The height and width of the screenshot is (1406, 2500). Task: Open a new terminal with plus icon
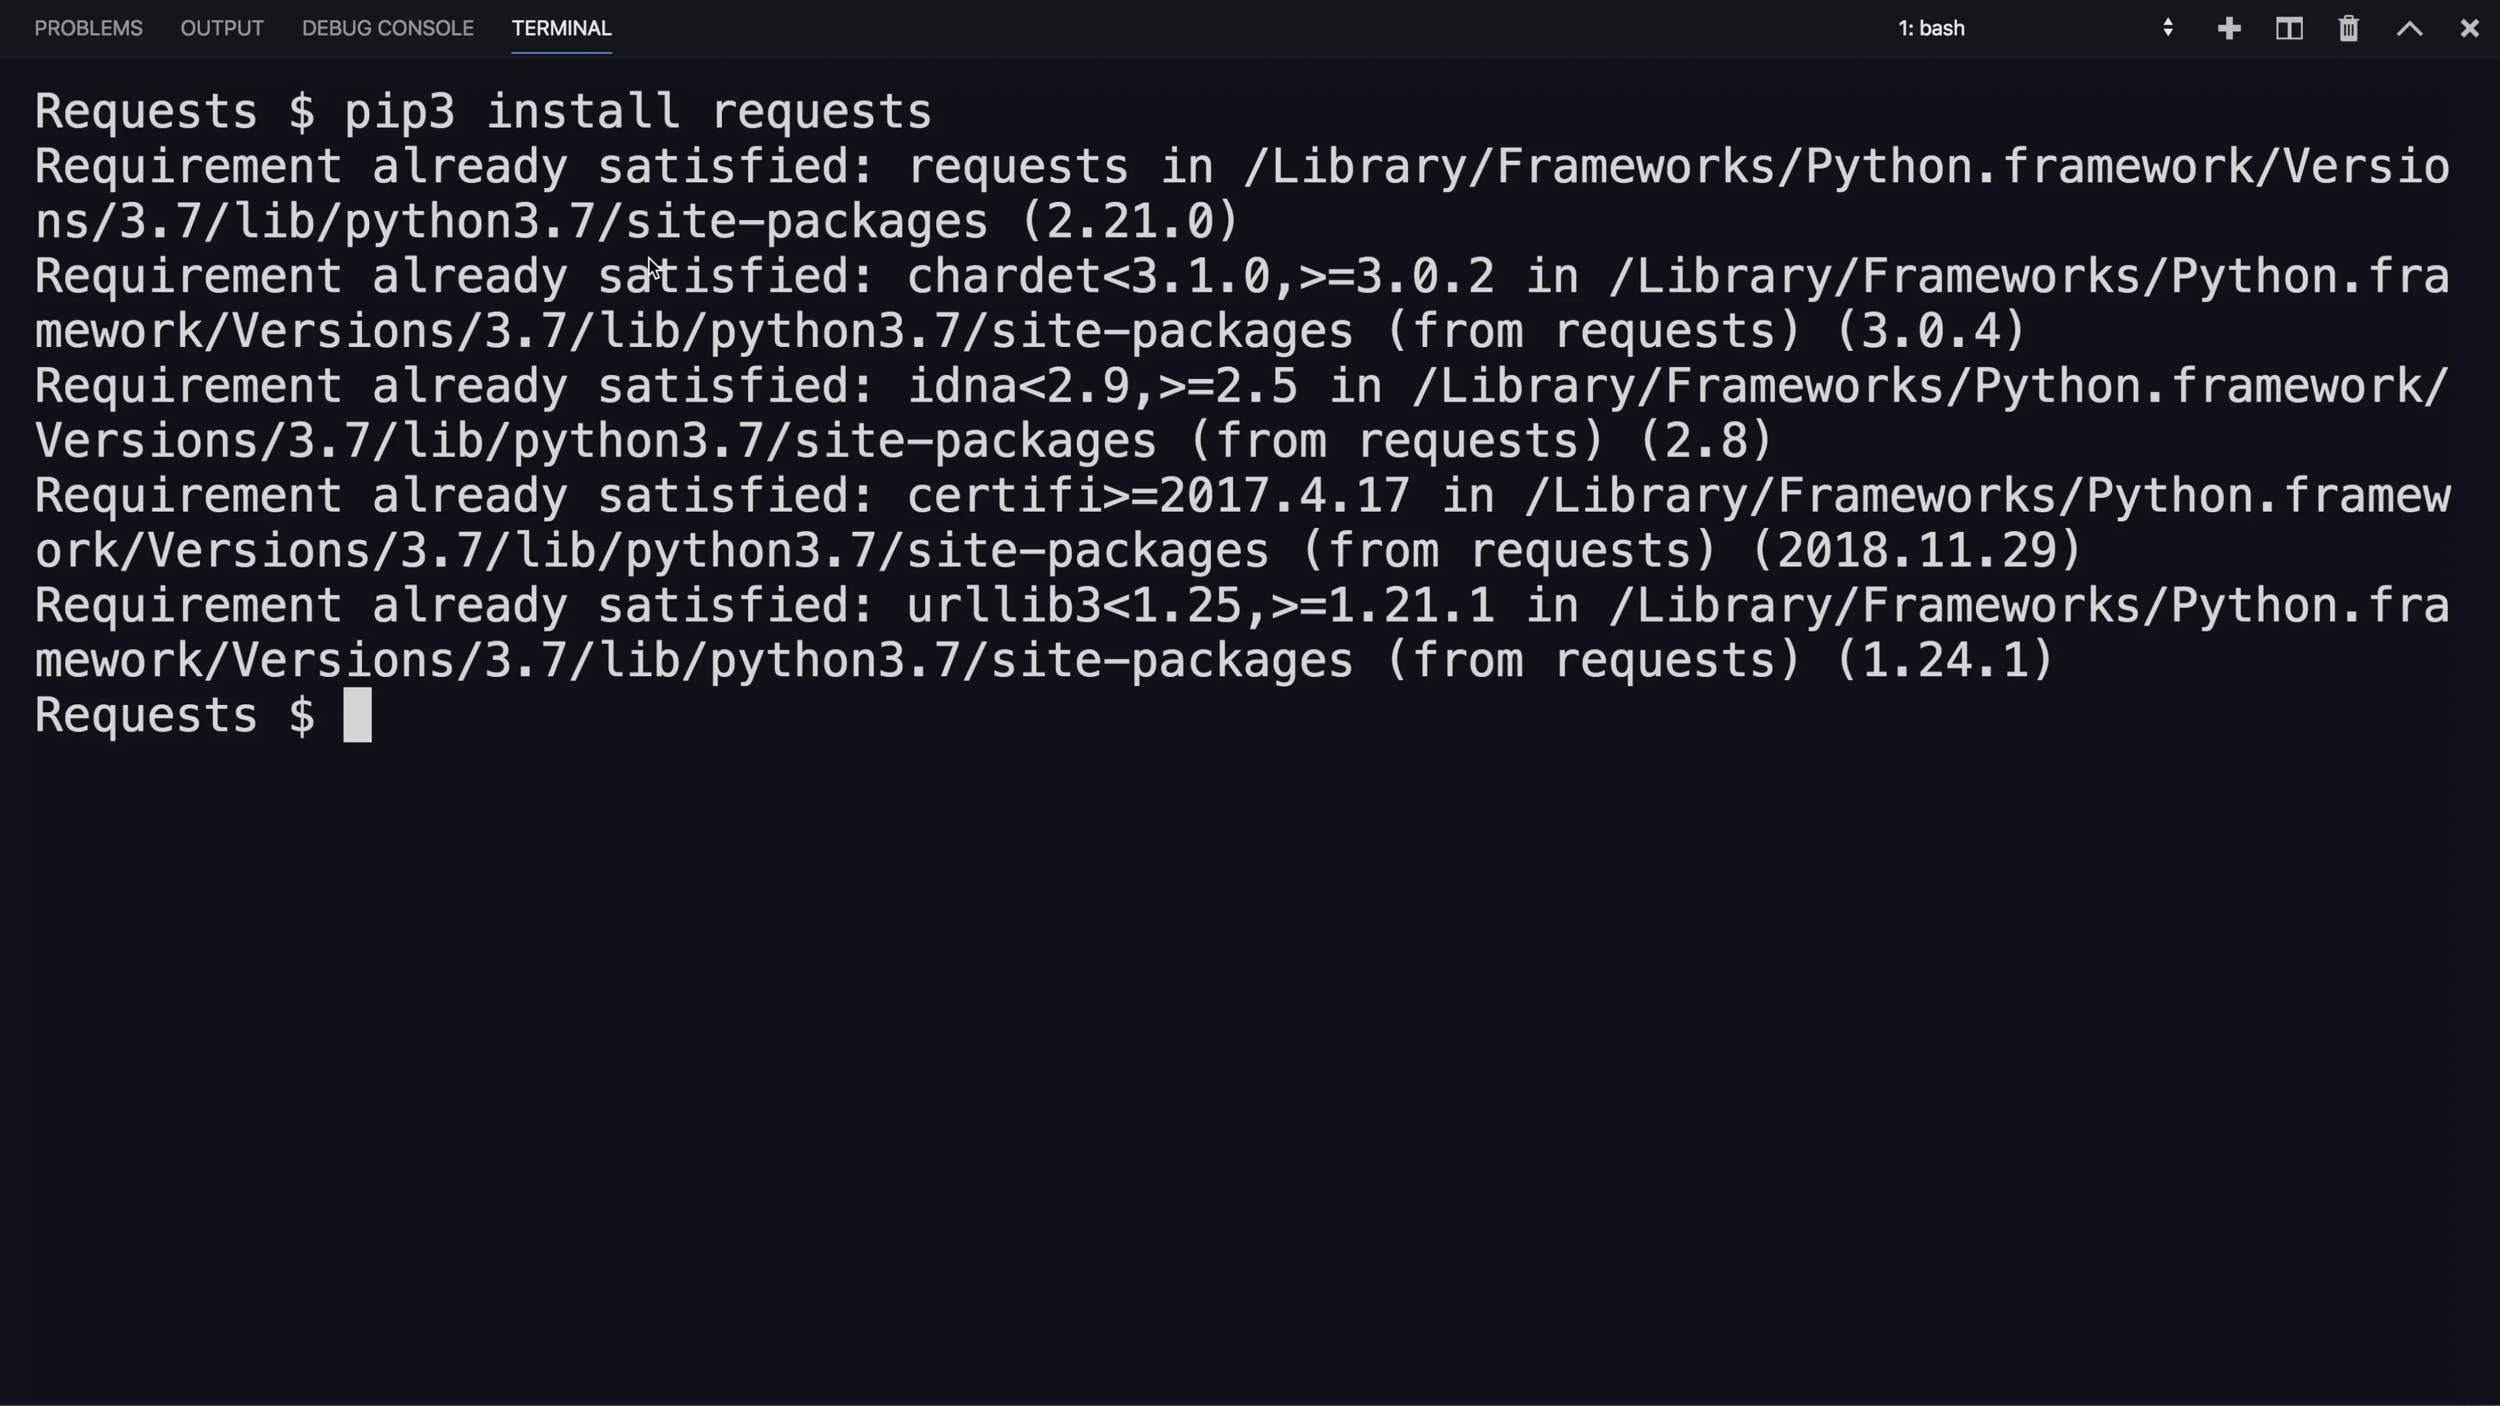click(x=2229, y=28)
